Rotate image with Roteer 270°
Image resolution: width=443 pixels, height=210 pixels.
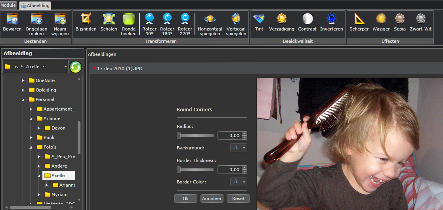(185, 19)
